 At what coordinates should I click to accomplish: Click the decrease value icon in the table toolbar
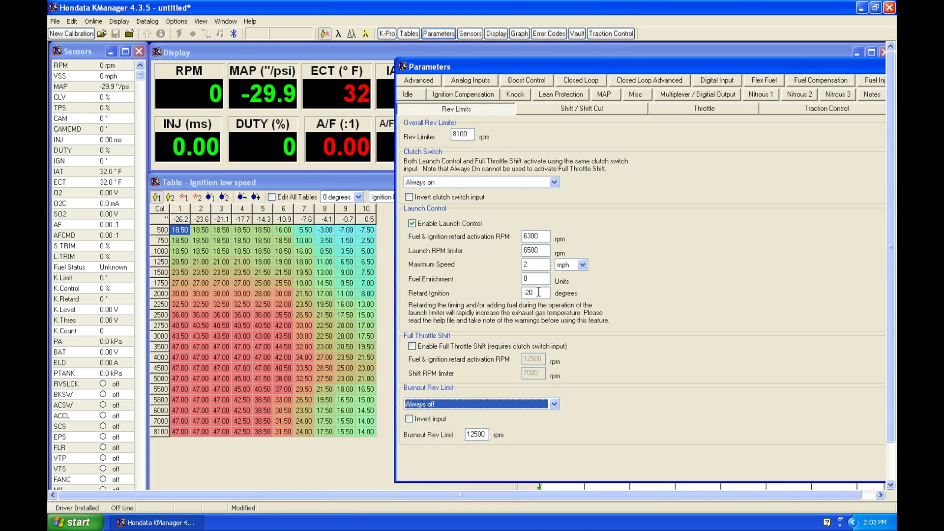242,197
